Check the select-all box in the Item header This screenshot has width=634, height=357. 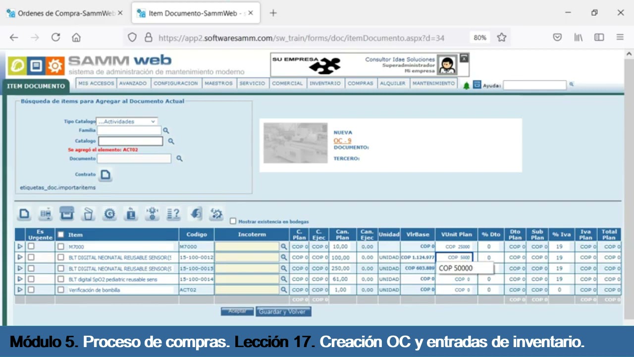click(x=61, y=235)
